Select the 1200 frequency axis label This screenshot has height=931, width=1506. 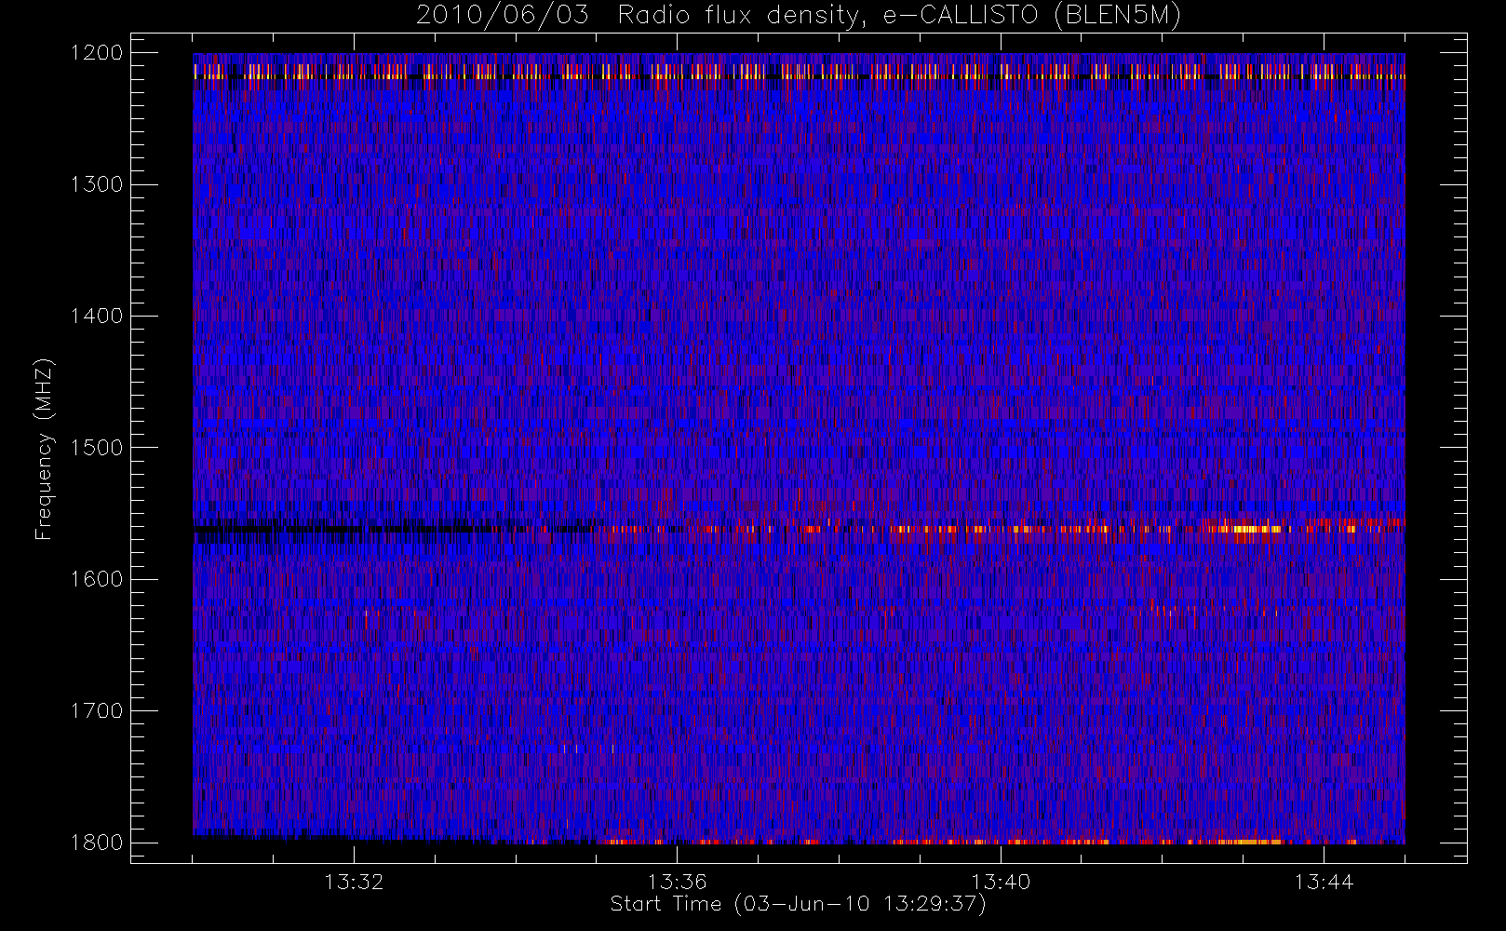coord(97,53)
